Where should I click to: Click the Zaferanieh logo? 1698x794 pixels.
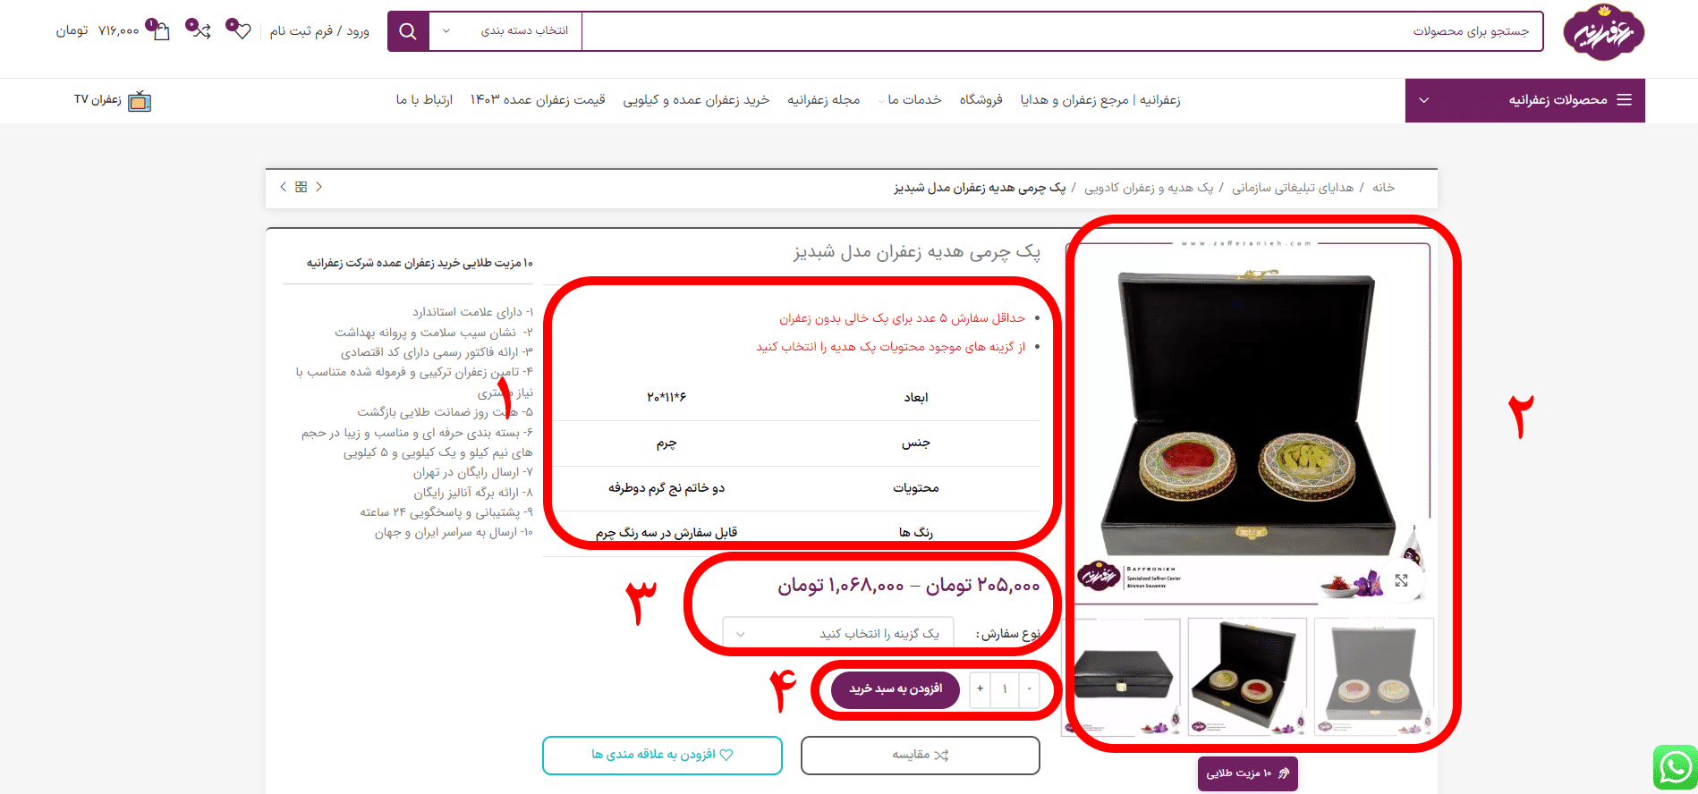1604,32
